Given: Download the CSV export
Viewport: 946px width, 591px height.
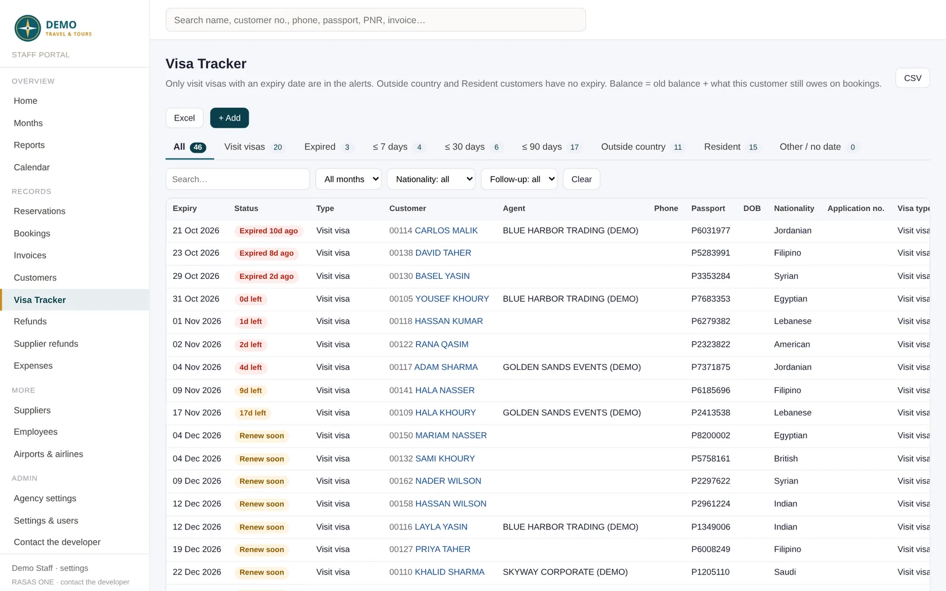Looking at the screenshot, I should pyautogui.click(x=912, y=78).
